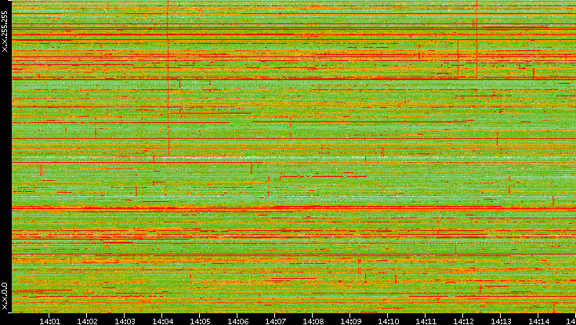Viewport: 576px width, 325px height.
Task: Select the 14:10 tick label
Action: 388,321
